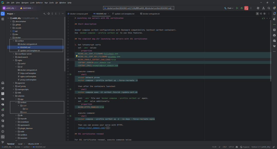This screenshot has width=277, height=149.
Task: Click the new file plus icon in Project panel
Action: coord(44,14)
